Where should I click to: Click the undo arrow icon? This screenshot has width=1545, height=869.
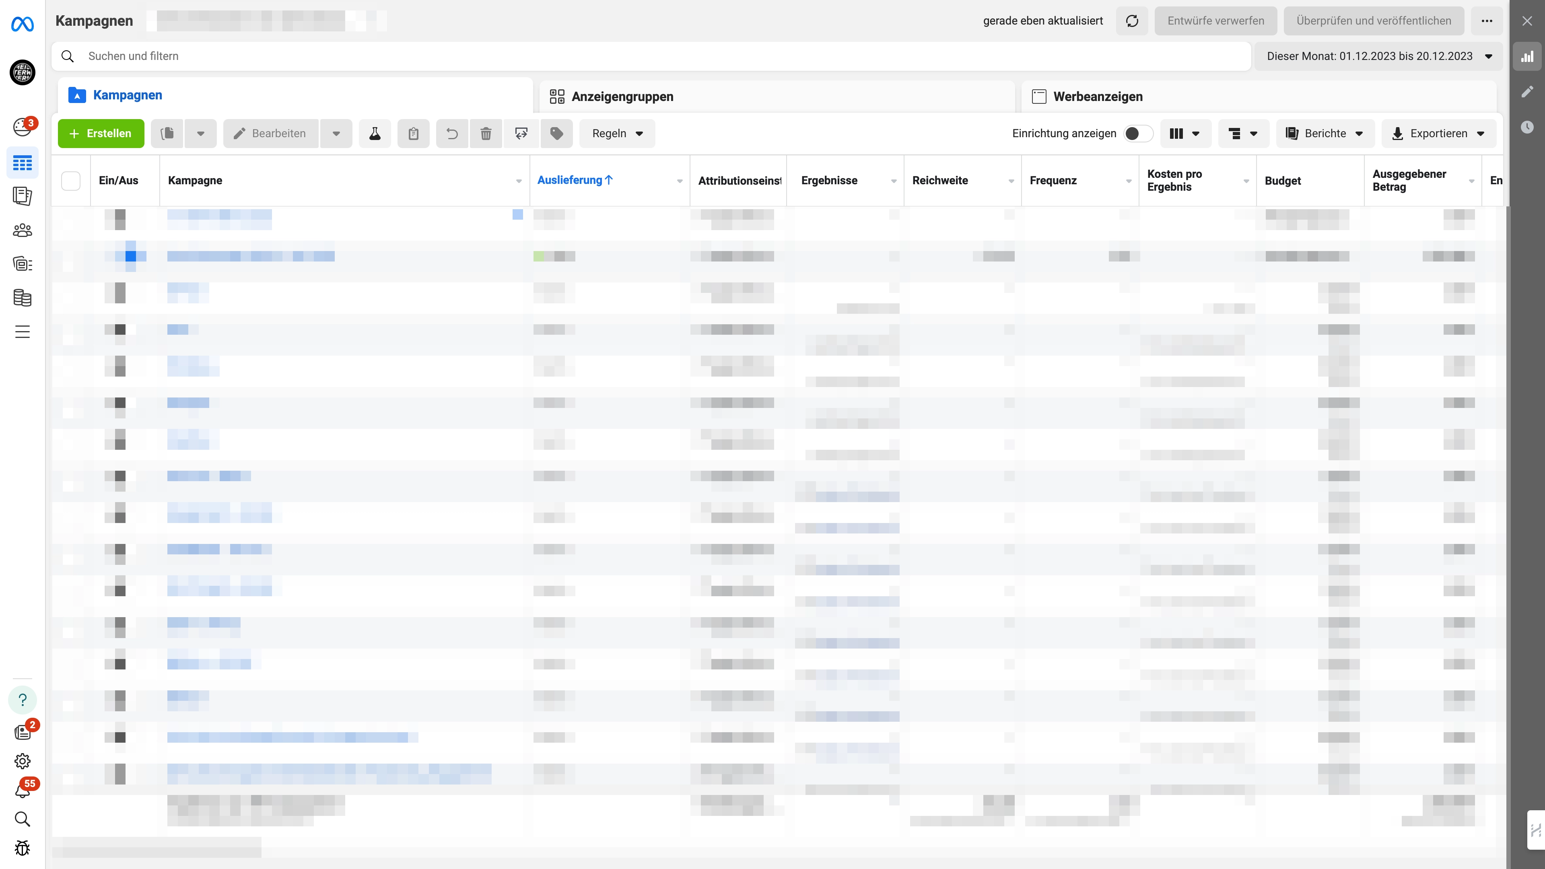point(452,133)
